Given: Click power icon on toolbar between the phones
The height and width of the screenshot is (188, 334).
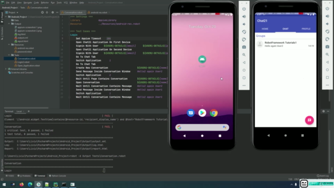Looking at the screenshot, I should click(244, 9).
